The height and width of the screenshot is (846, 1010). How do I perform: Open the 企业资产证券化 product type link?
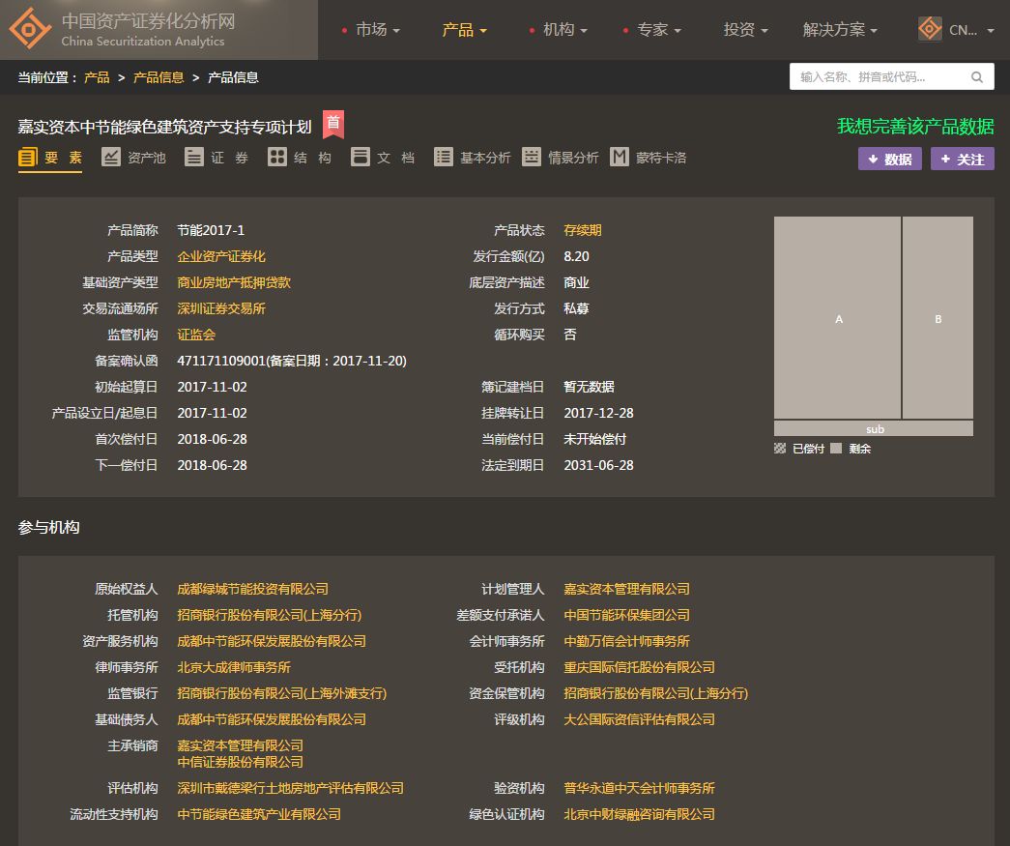[x=221, y=256]
